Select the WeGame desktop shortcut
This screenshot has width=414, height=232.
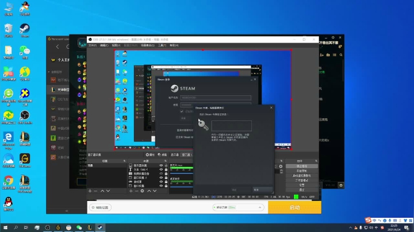[25, 161]
